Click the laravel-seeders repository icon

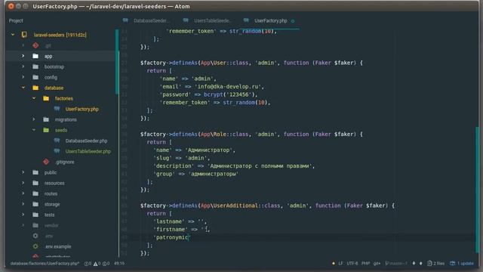pos(24,35)
